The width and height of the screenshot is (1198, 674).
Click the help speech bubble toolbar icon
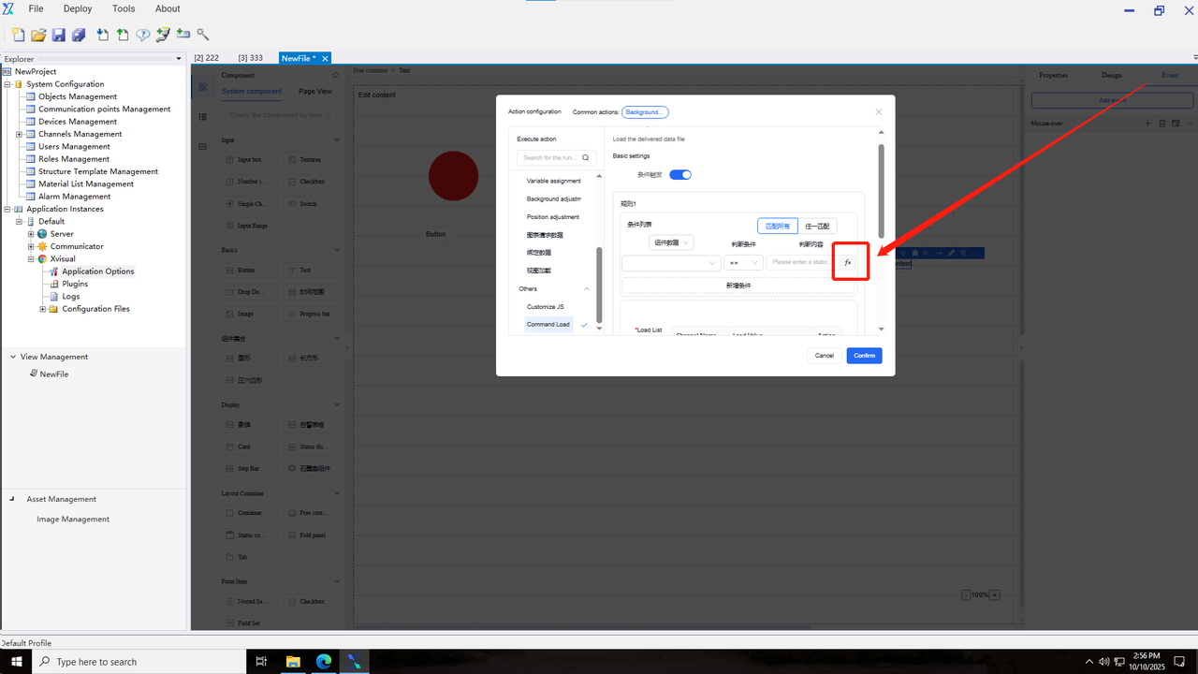click(x=143, y=35)
